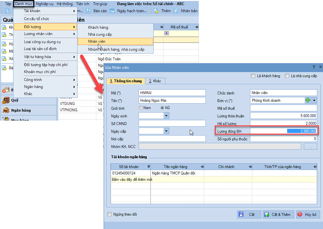Screen dimensions: 323x229
Task: Click the Ngày hạch toán calendar icon
Action: point(112,11)
